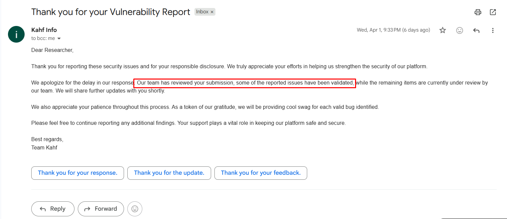Click the Reply button below the email
The image size is (507, 219).
[x=53, y=209]
